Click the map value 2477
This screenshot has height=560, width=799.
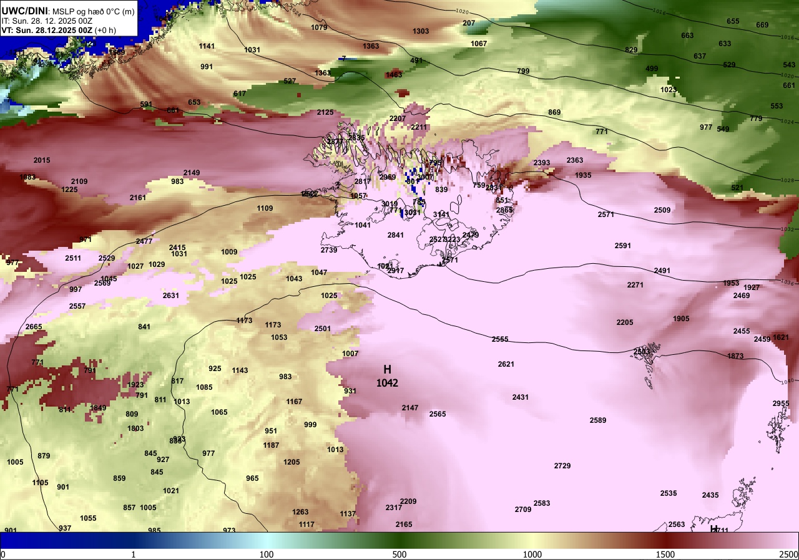144,241
